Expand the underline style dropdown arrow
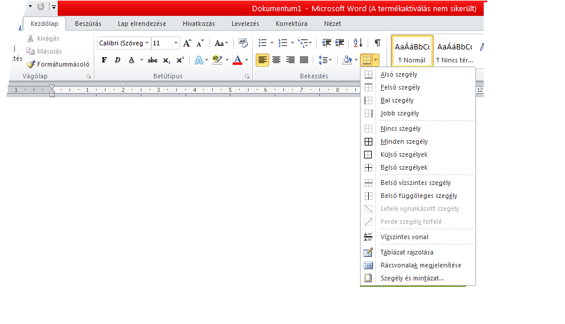The width and height of the screenshot is (565, 324). [x=141, y=60]
